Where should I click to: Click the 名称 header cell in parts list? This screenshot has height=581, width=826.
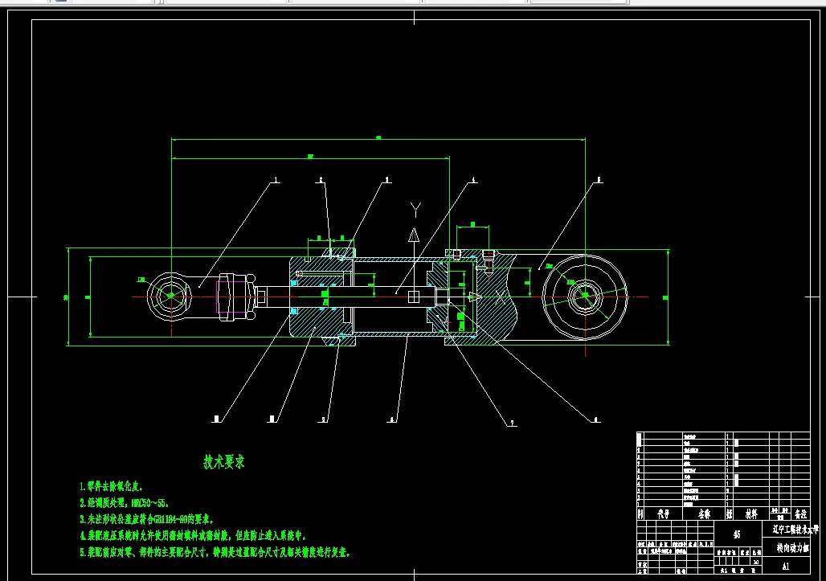pyautogui.click(x=705, y=513)
